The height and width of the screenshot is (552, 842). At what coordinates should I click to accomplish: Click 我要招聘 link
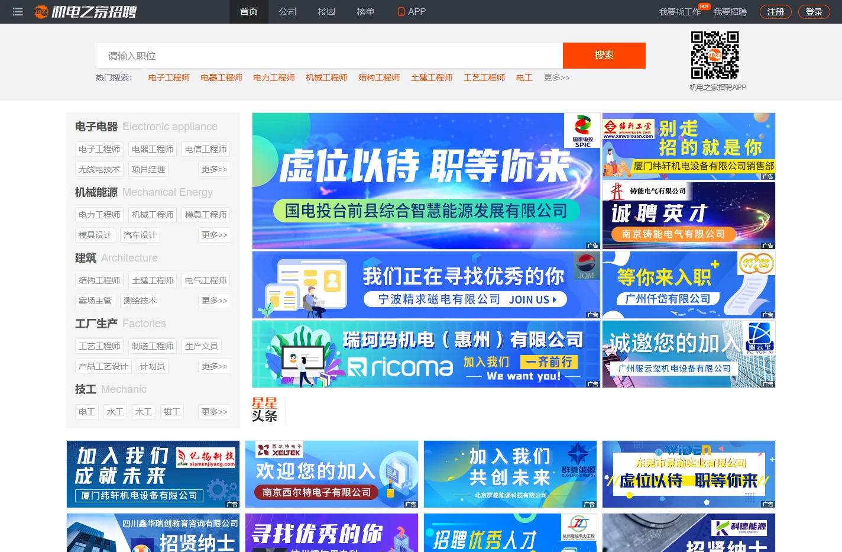pyautogui.click(x=730, y=12)
